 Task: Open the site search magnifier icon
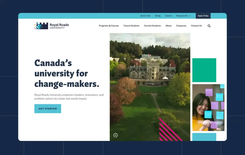209,26
